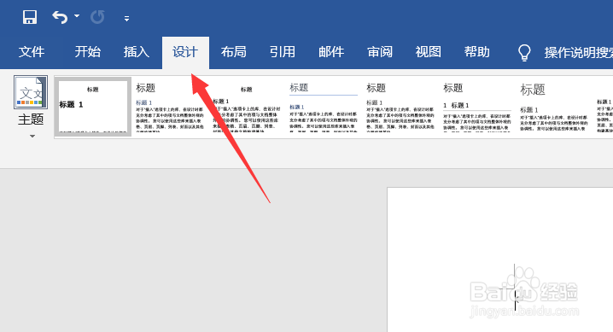
Task: Click the Save icon in quick access toolbar
Action: click(x=30, y=17)
